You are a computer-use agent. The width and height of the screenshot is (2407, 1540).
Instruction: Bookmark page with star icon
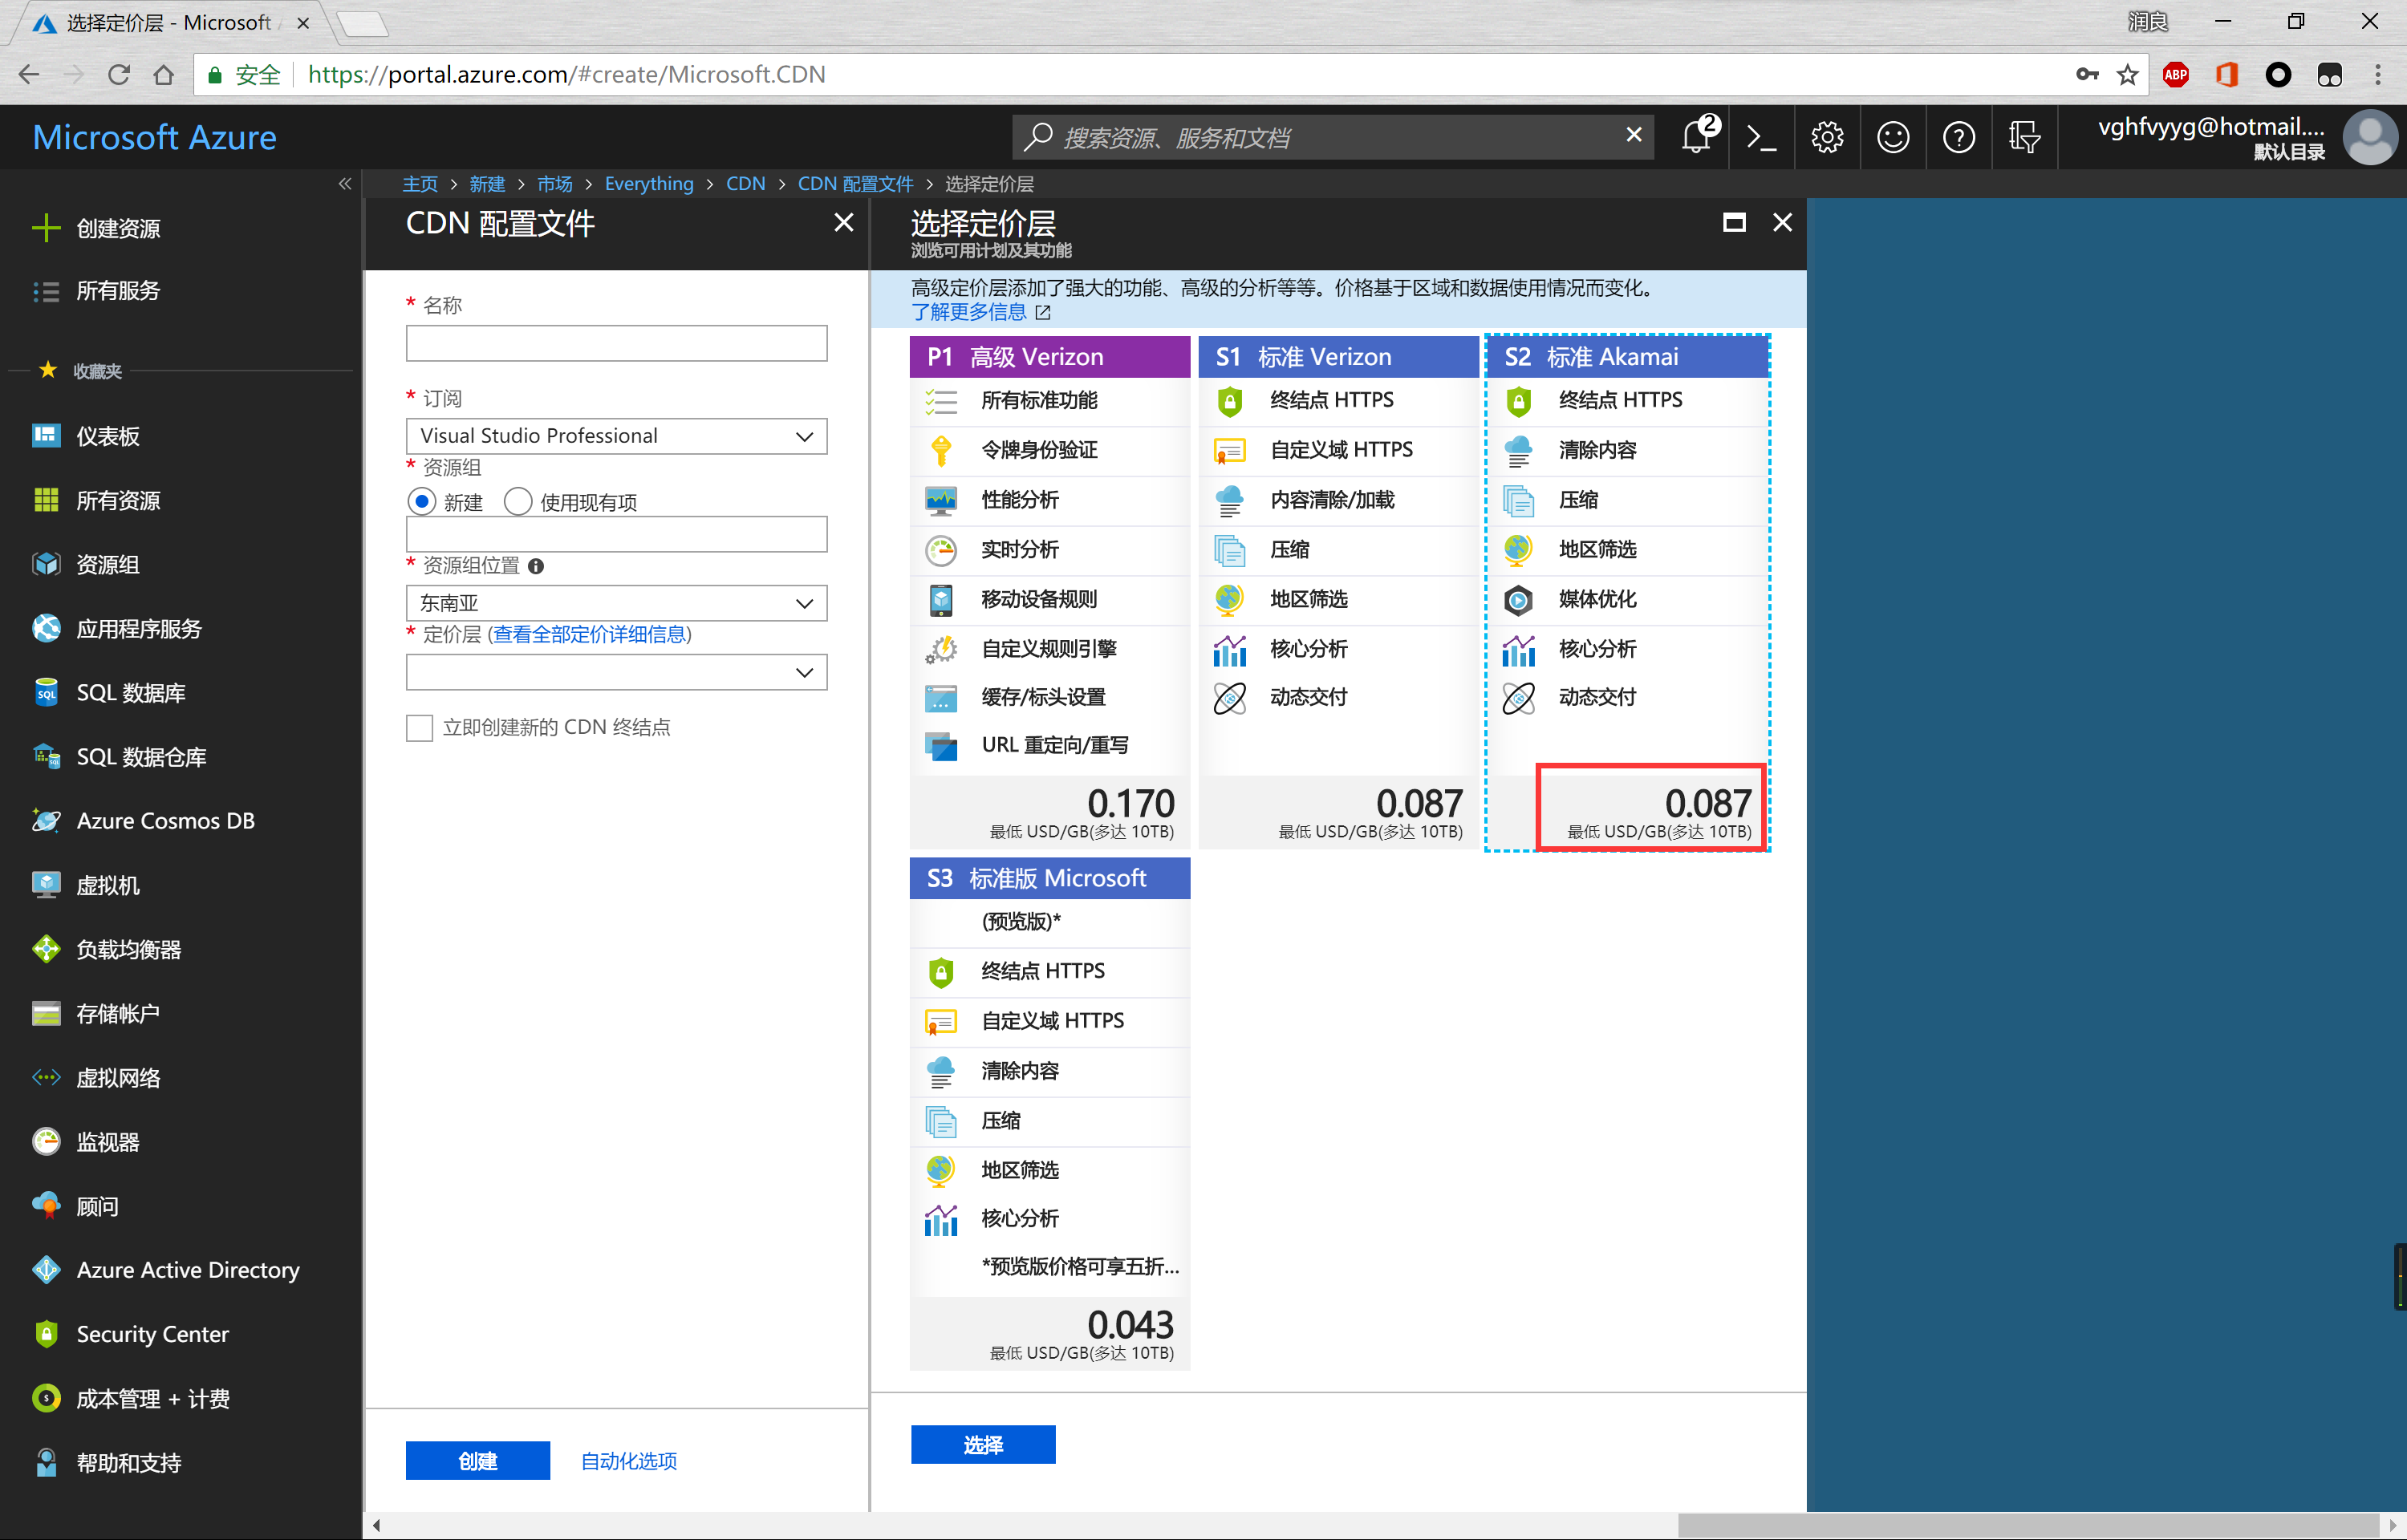(x=2127, y=75)
